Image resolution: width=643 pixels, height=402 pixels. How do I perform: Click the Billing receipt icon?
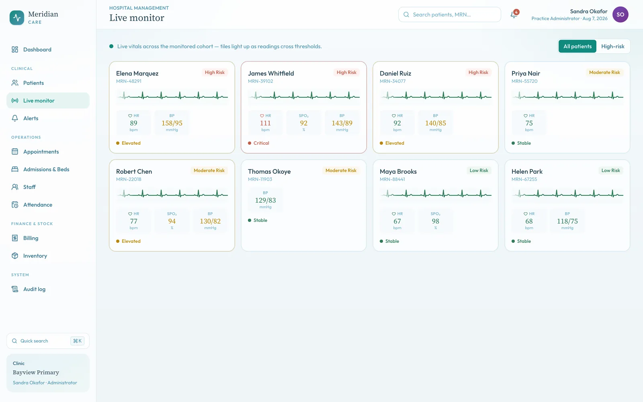click(x=15, y=238)
